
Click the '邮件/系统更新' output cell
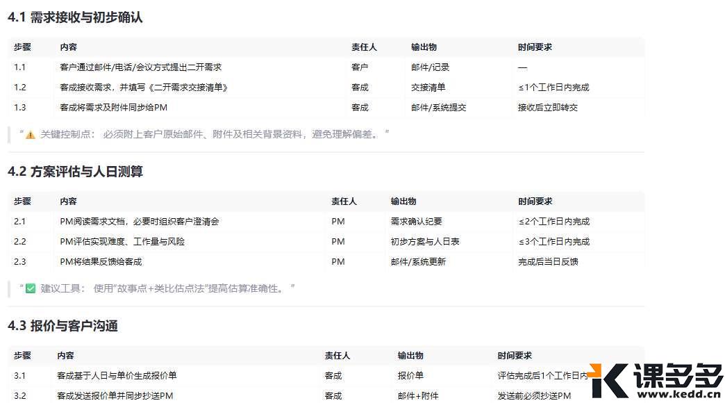click(x=419, y=261)
